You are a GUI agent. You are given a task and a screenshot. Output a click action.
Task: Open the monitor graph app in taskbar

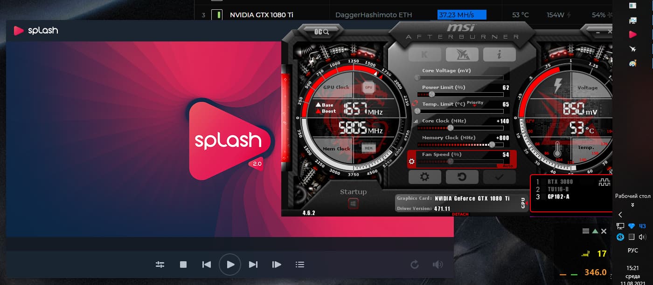point(632,20)
